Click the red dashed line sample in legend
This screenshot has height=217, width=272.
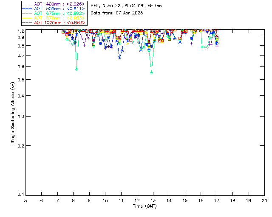tap(27, 22)
